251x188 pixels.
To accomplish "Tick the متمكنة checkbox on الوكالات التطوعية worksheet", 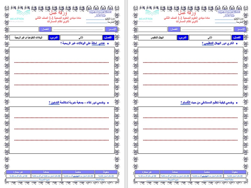I will click(59, 176).
